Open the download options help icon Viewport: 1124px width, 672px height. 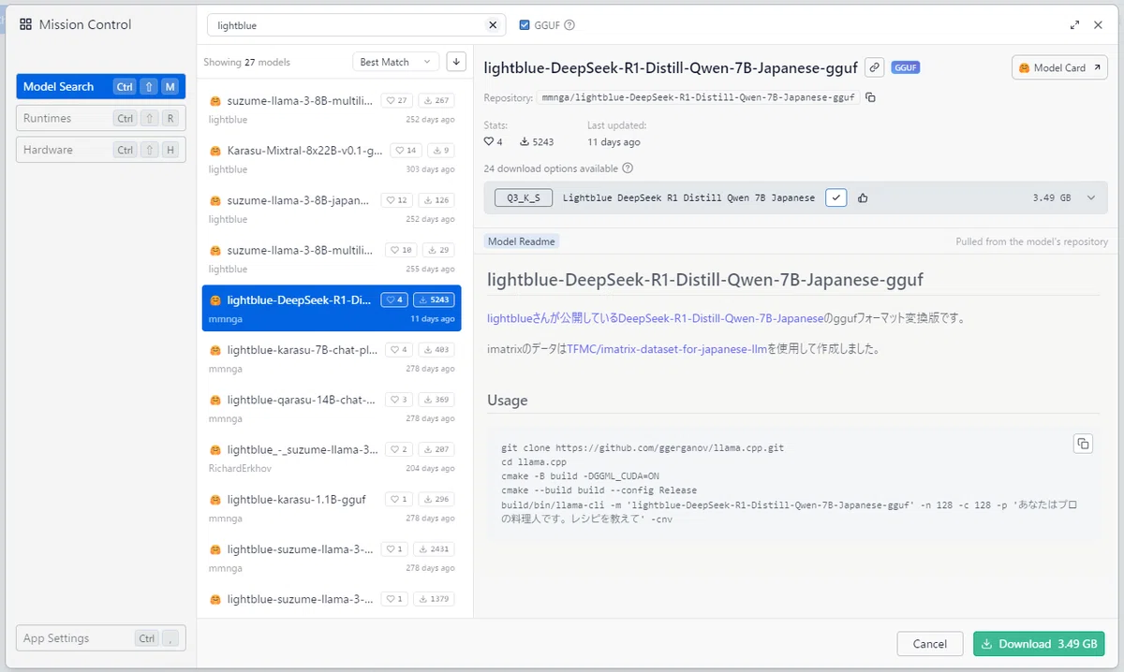(628, 168)
